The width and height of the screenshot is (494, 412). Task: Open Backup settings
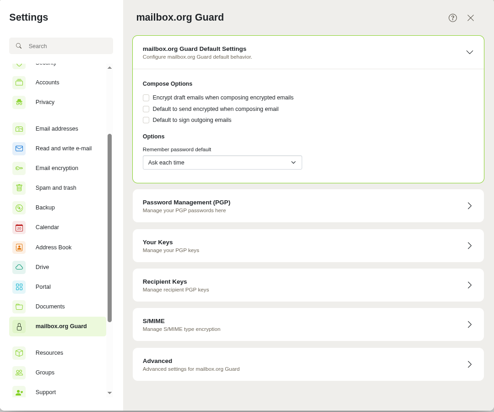(x=58, y=208)
